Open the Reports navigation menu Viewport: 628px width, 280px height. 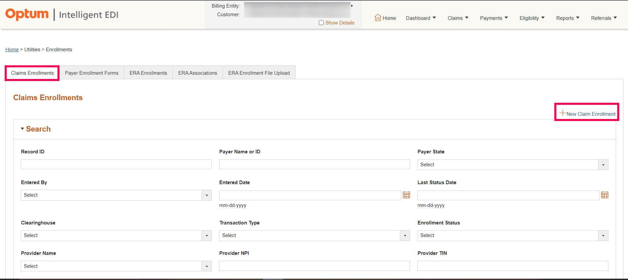[x=567, y=18]
